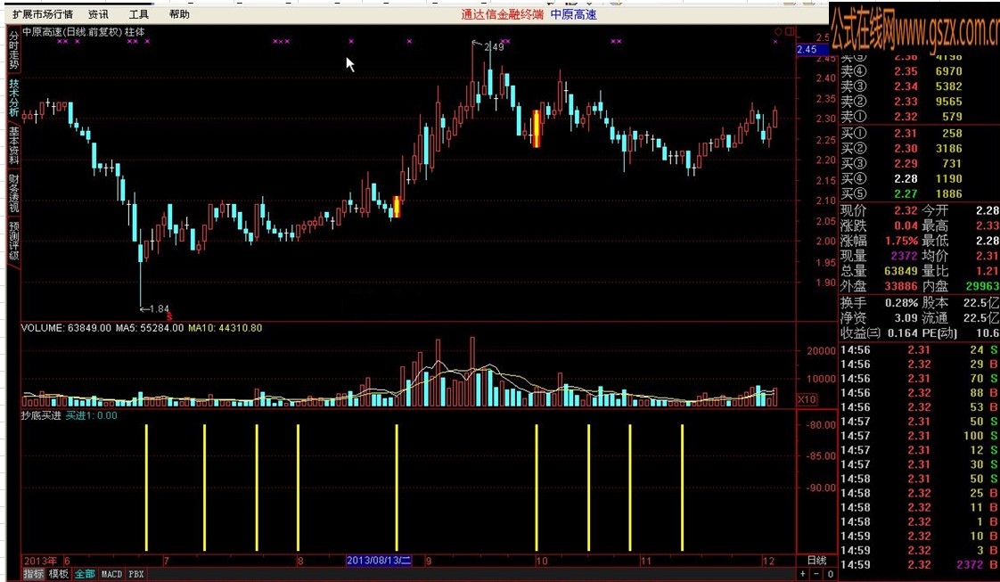This screenshot has width=1000, height=582.
Task: Click the 中原高速(日线.前复权) chart title
Action: [72, 31]
